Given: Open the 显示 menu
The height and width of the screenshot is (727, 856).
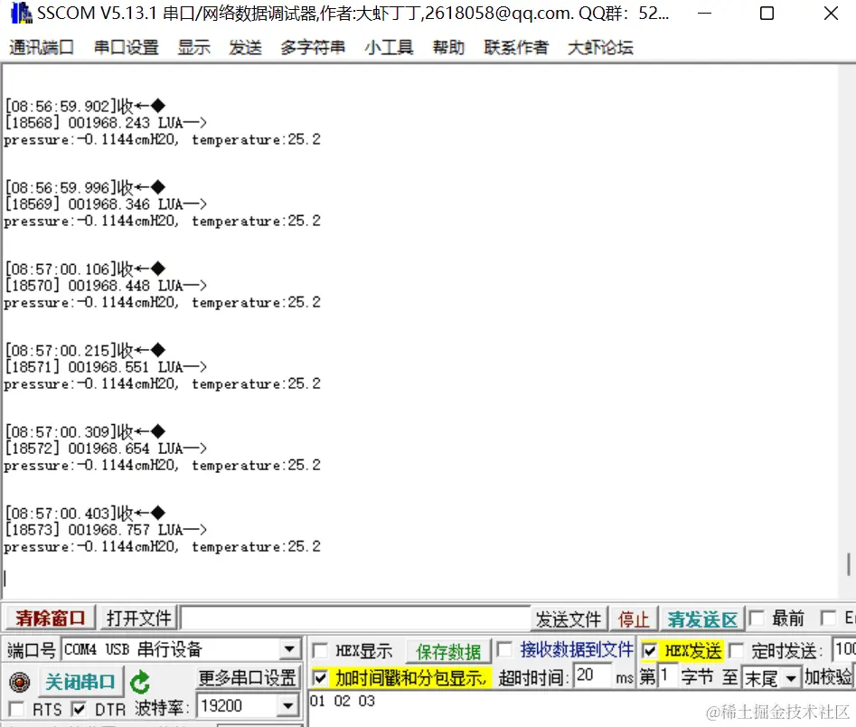Looking at the screenshot, I should click(x=193, y=48).
